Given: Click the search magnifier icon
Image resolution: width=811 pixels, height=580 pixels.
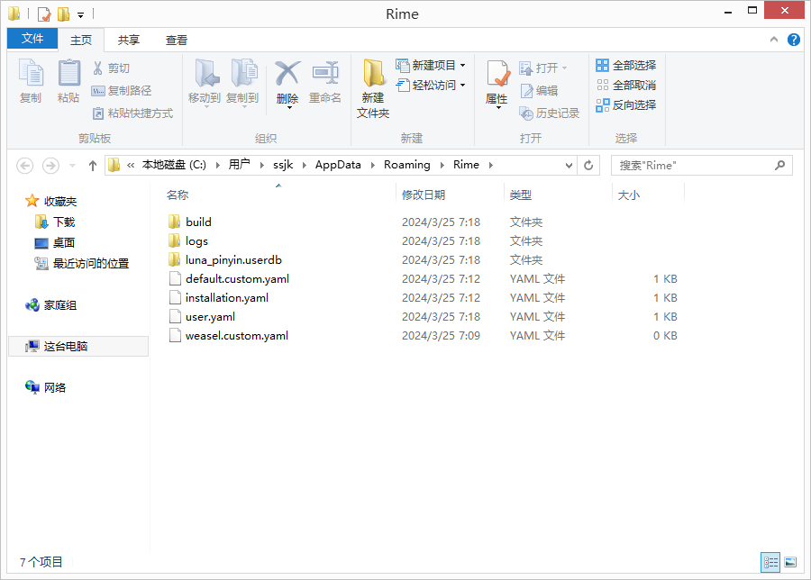Looking at the screenshot, I should tap(780, 165).
